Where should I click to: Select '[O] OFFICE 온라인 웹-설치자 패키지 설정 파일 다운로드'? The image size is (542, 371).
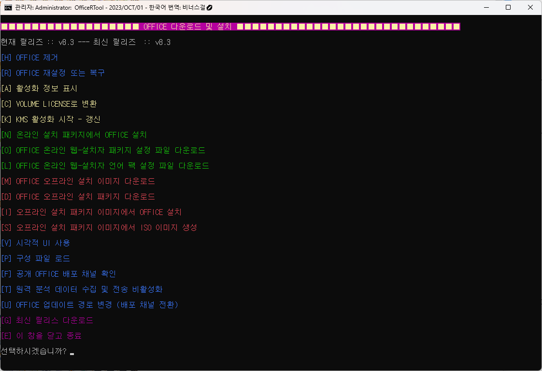103,150
